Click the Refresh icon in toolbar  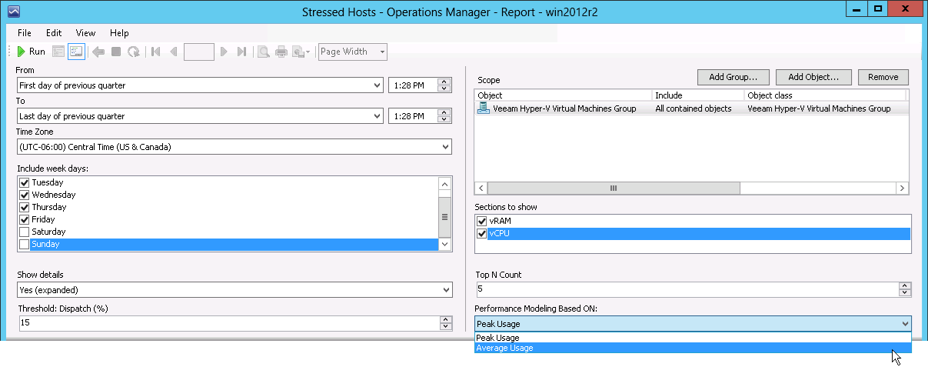tap(134, 52)
